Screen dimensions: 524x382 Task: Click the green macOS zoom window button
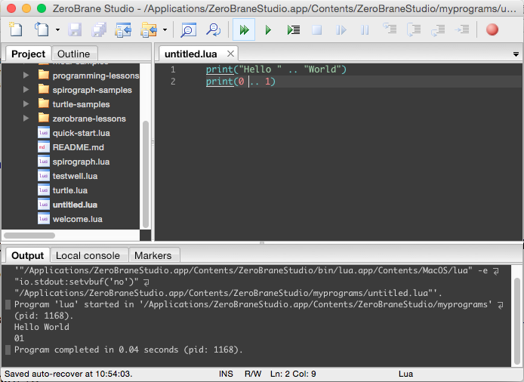tap(42, 8)
